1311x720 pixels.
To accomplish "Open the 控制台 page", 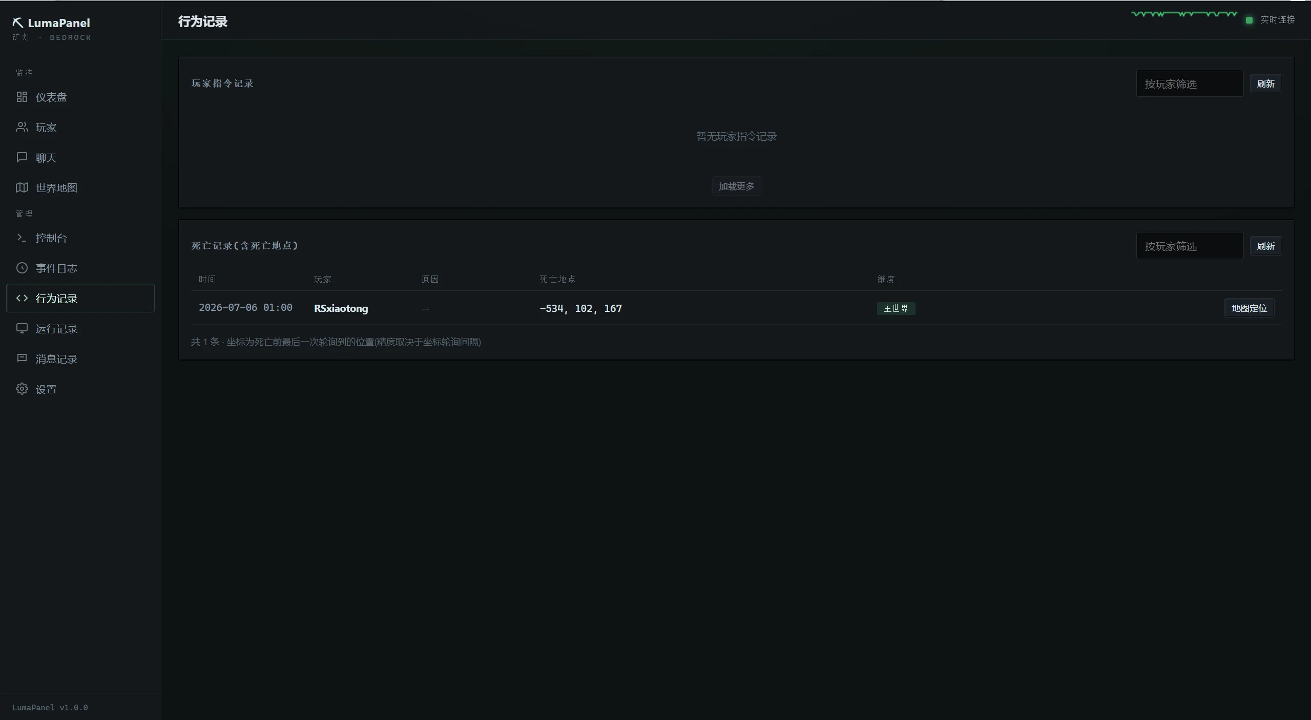I will pyautogui.click(x=80, y=238).
